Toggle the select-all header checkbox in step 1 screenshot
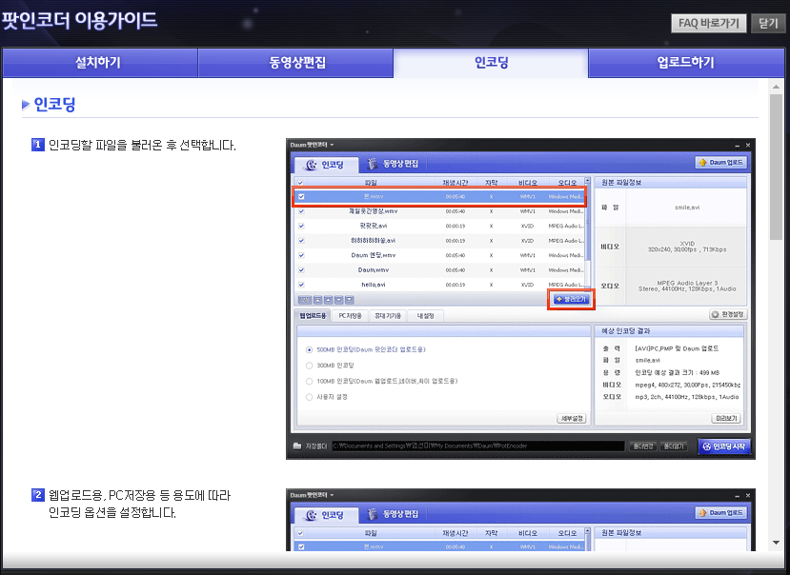The image size is (790, 575). [x=301, y=183]
